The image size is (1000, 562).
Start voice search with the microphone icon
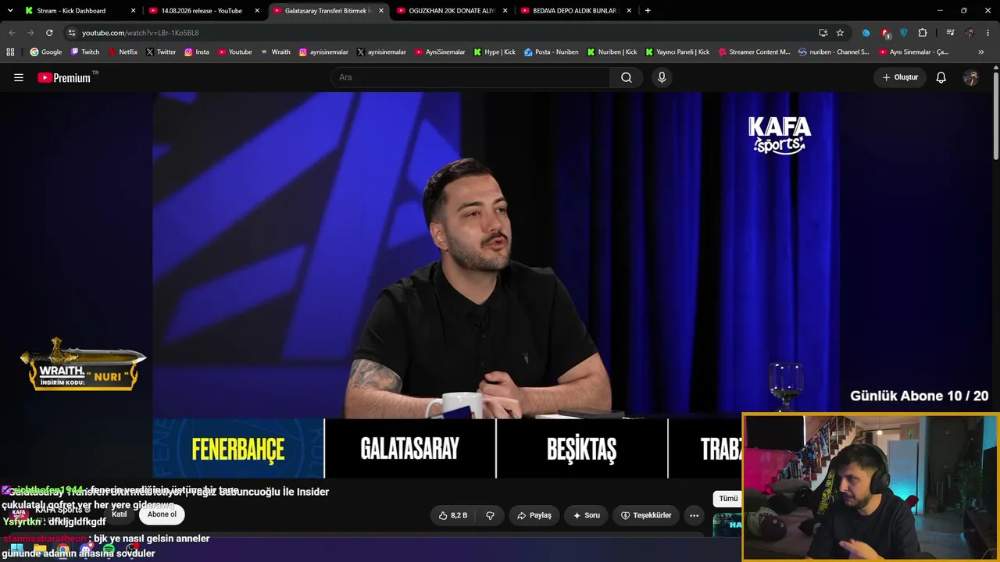click(x=662, y=77)
